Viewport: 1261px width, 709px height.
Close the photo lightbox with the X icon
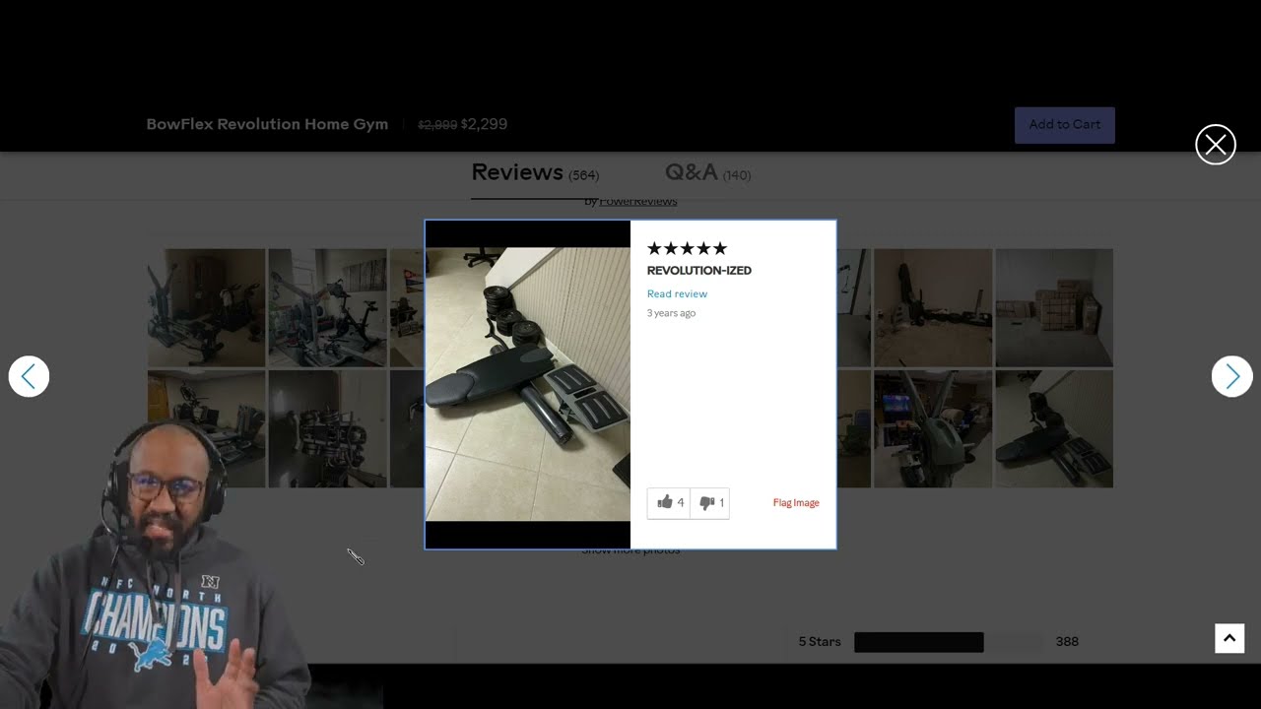[x=1216, y=145]
